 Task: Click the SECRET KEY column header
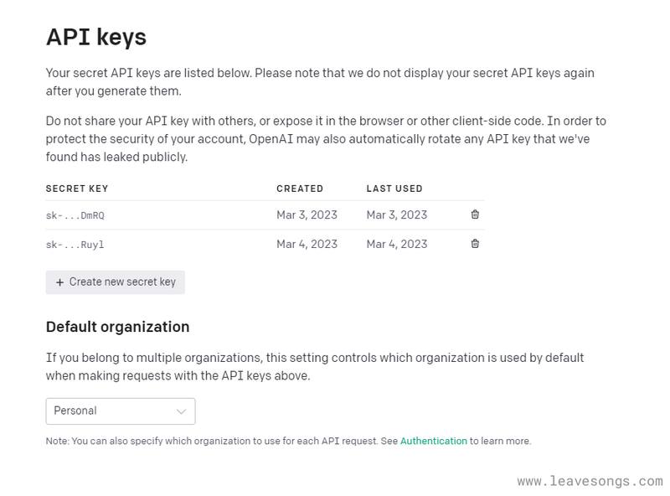click(77, 189)
